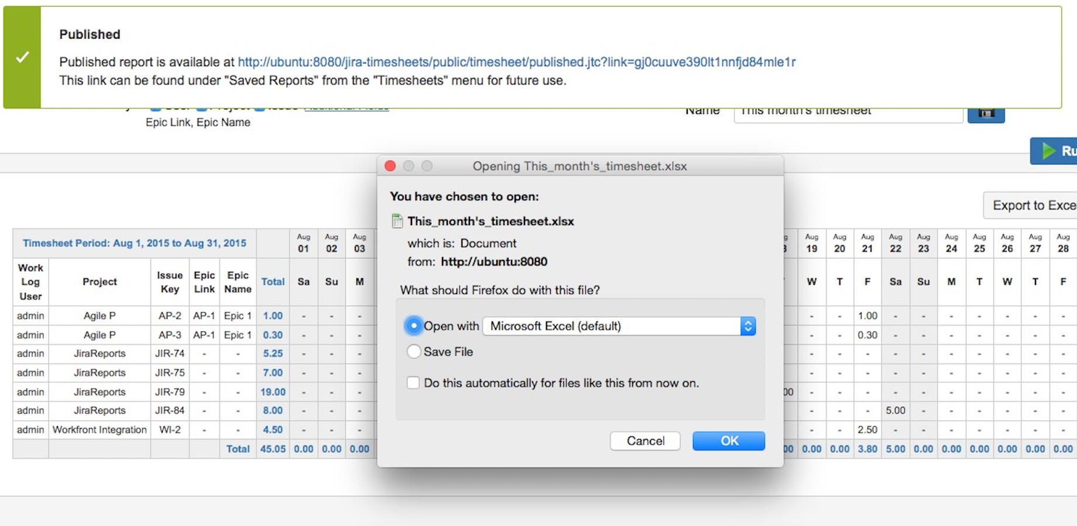Click the Epic Name column header
Screen dimensions: 1077x526
point(238,282)
